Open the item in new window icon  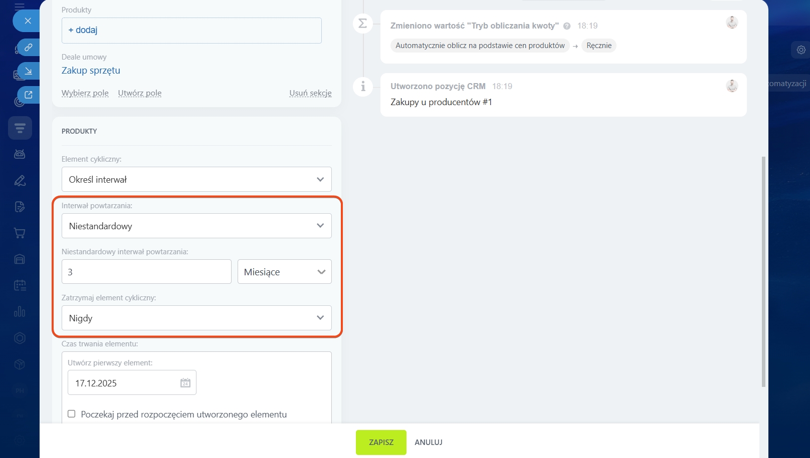[x=29, y=95]
